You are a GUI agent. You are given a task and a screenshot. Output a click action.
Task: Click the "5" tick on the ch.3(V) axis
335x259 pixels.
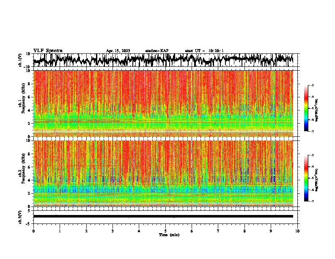tap(29, 211)
